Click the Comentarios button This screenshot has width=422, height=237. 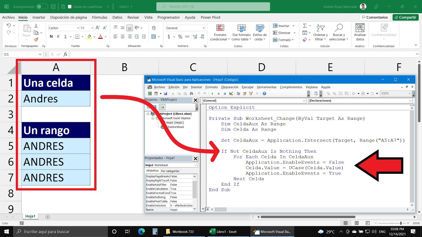375,17
